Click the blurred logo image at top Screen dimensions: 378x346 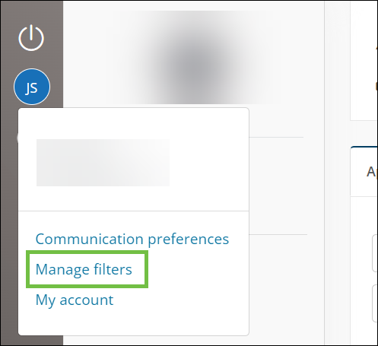point(198,58)
